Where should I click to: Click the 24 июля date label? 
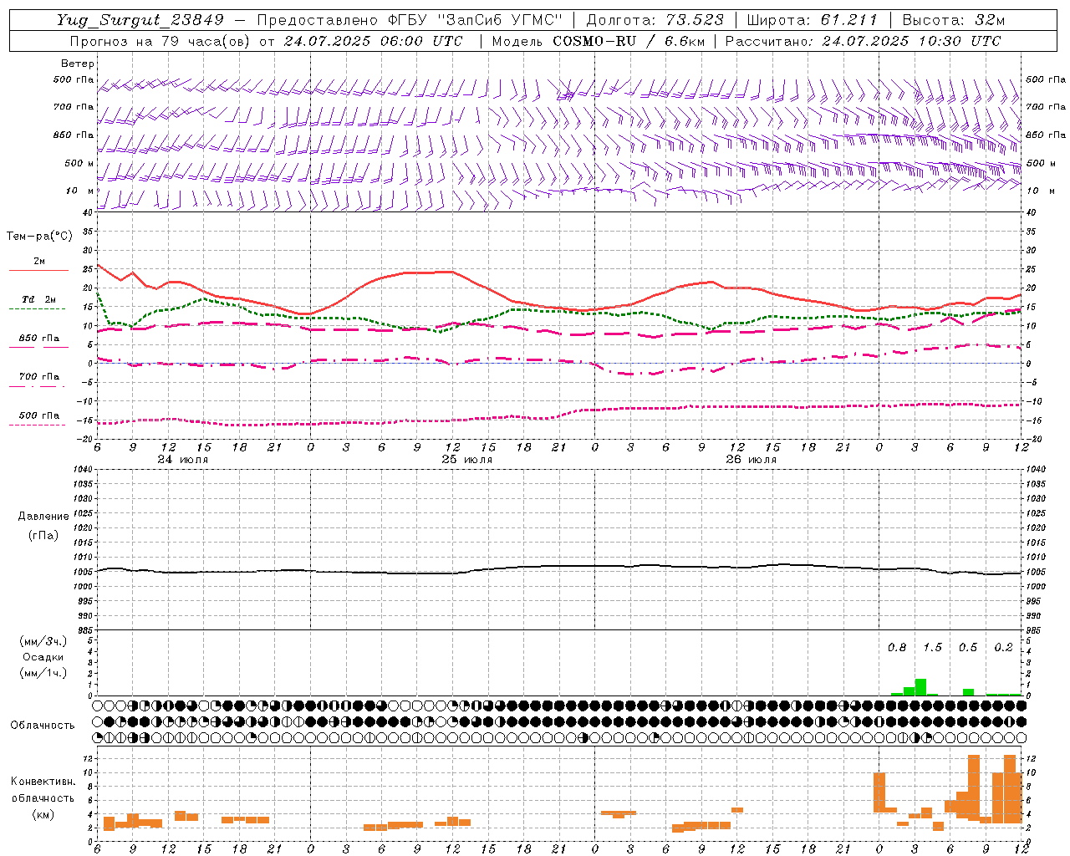(x=183, y=460)
